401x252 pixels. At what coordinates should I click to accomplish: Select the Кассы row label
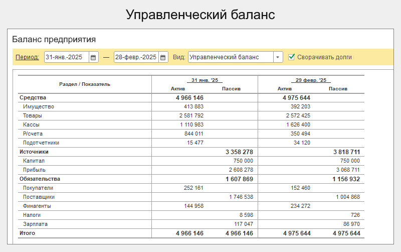[31, 124]
